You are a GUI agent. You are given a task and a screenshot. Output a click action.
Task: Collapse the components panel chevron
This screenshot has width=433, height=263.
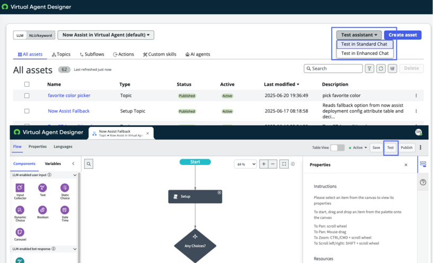(73, 164)
